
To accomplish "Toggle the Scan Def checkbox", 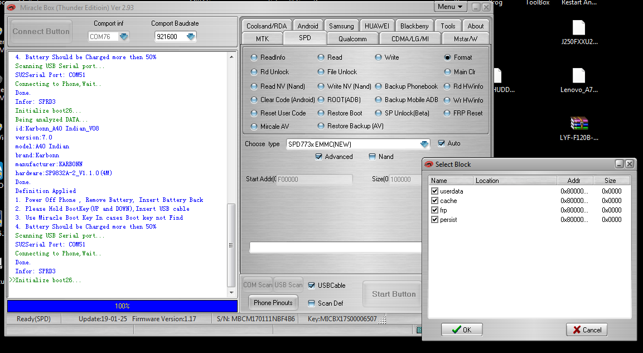I will pos(312,303).
